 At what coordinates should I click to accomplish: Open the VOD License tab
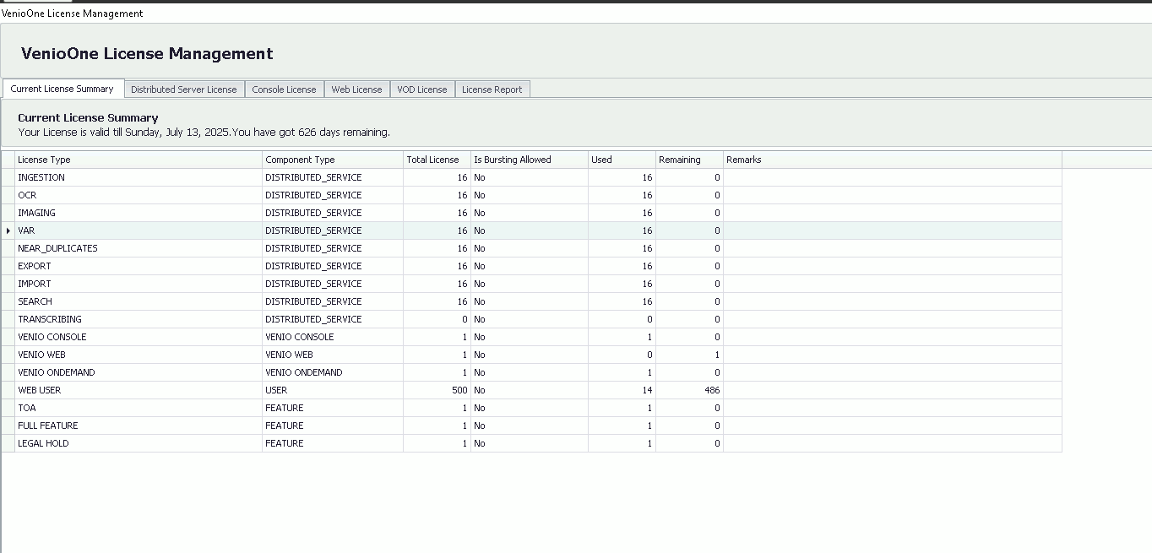[x=422, y=89]
